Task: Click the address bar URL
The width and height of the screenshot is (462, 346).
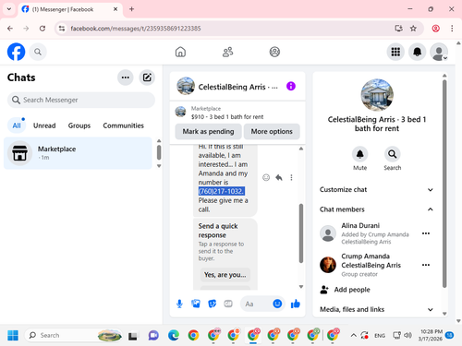Action: click(136, 29)
